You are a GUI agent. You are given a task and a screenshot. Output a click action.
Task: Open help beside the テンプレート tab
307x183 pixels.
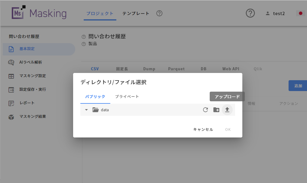click(x=159, y=13)
